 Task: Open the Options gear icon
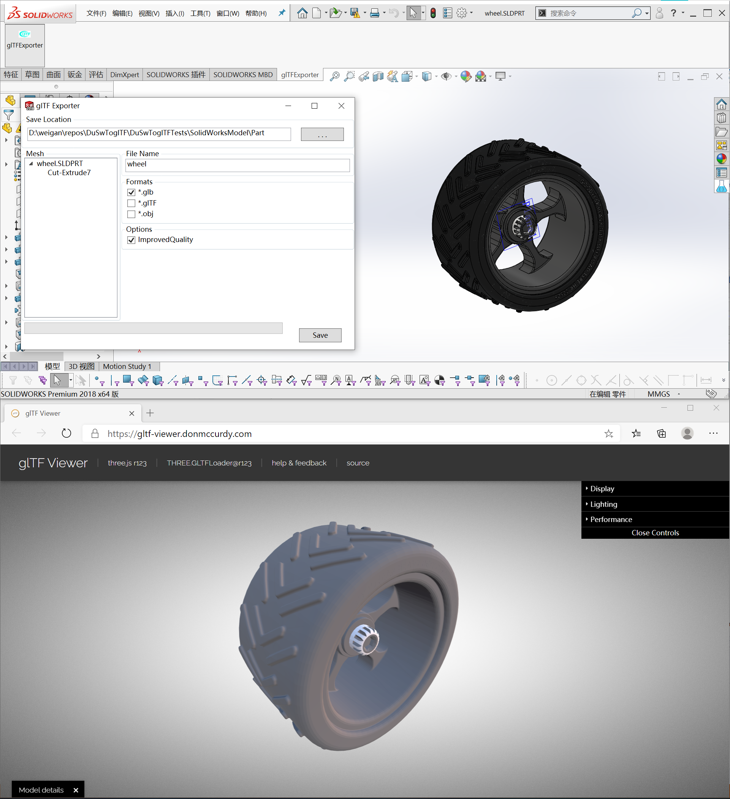tap(461, 13)
